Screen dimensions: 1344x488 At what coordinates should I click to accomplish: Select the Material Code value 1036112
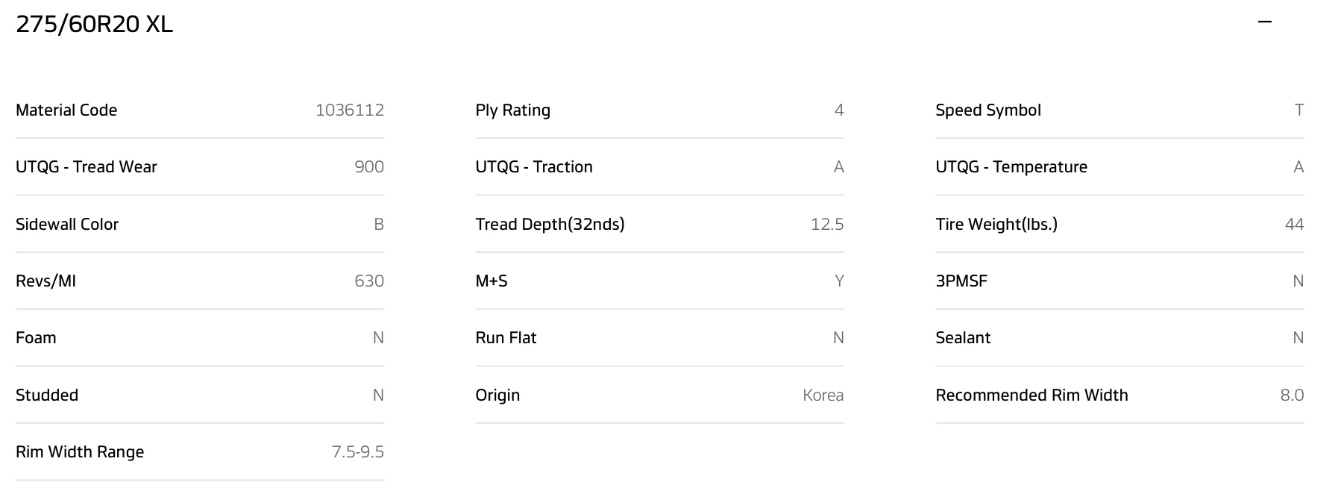click(x=350, y=110)
